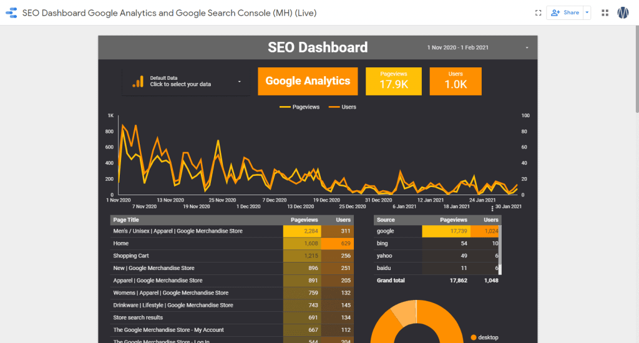The width and height of the screenshot is (639, 343).
Task: Select the Shopping Cart row
Action: pos(232,256)
